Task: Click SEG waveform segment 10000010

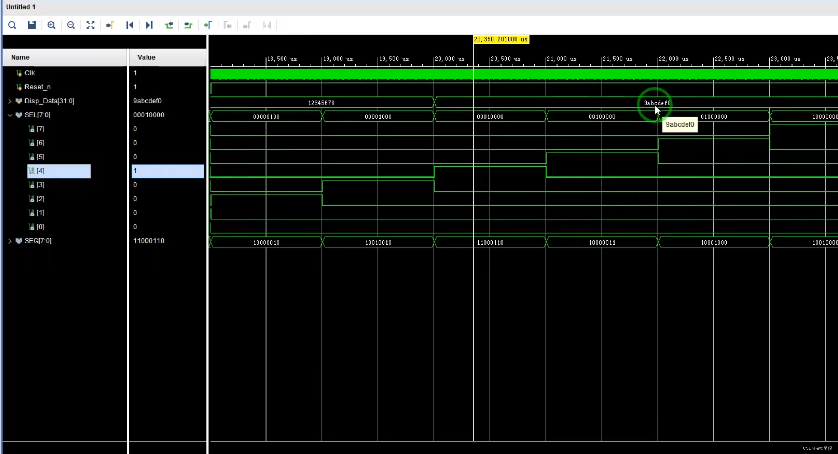Action: tap(266, 243)
